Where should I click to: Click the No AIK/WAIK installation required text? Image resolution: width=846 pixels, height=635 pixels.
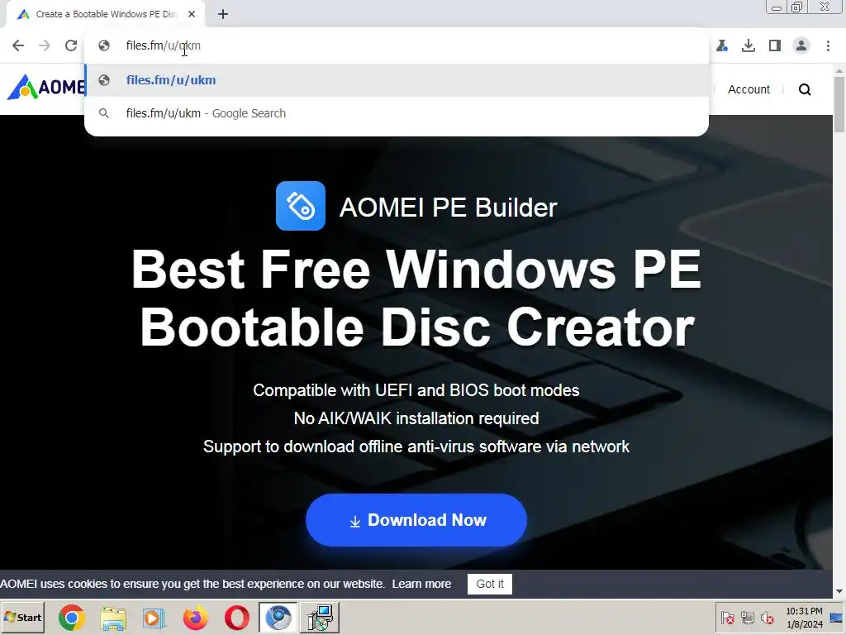(x=416, y=418)
